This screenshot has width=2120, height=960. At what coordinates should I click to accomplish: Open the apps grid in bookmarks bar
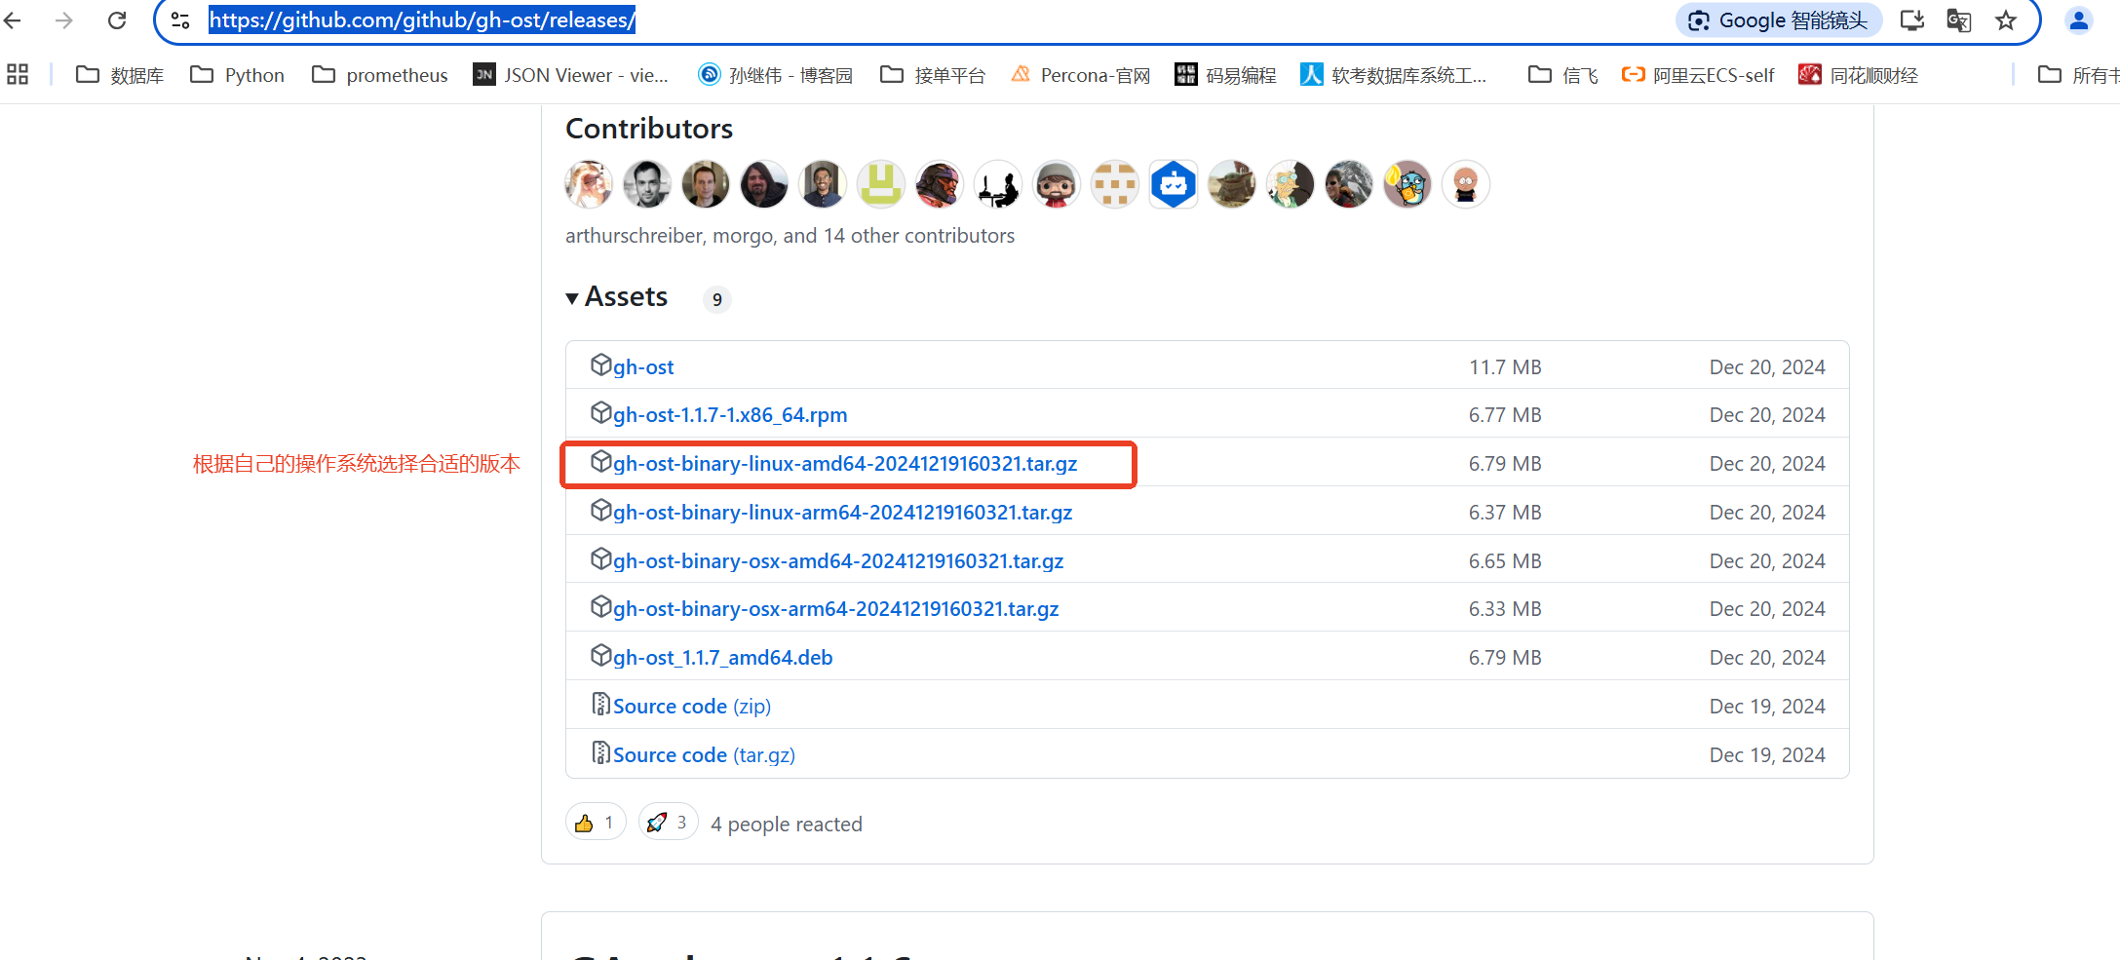pyautogui.click(x=18, y=74)
